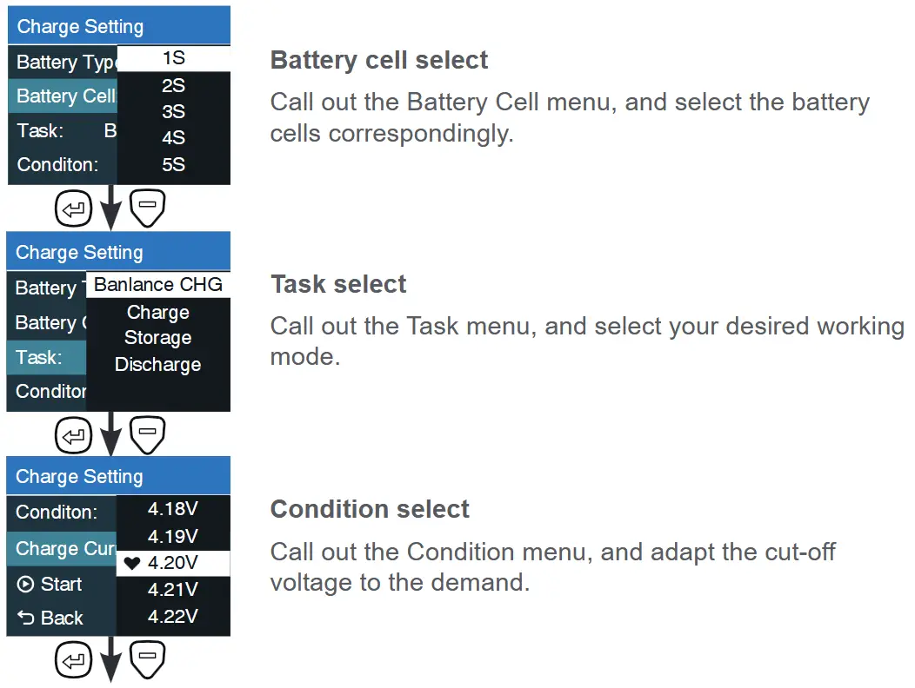
Task: Open the highlighted Charge Cur row
Action: tap(62, 549)
